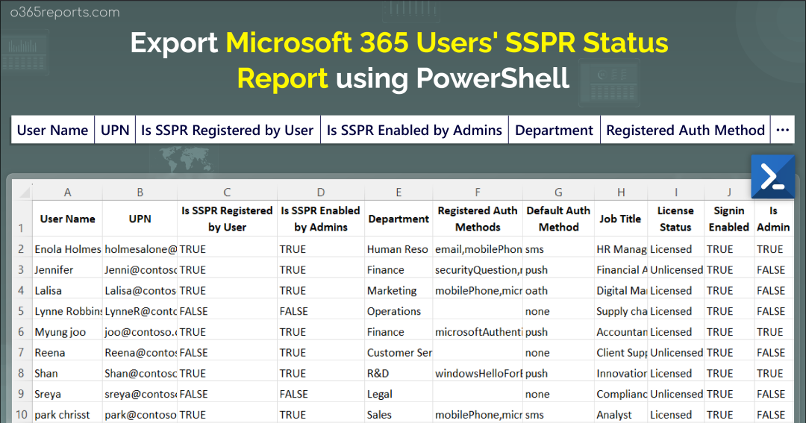Click the 'User Name' header cell in spreadsheet
The width and height of the screenshot is (806, 423).
[67, 219]
